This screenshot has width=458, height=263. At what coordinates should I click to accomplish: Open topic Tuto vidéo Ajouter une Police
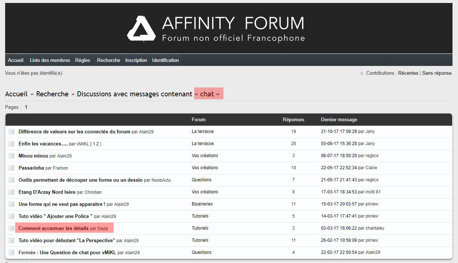point(56,216)
